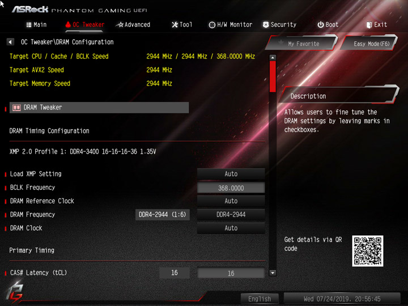
Task: Click the DRAM Timing Configuration header
Action: (49, 131)
